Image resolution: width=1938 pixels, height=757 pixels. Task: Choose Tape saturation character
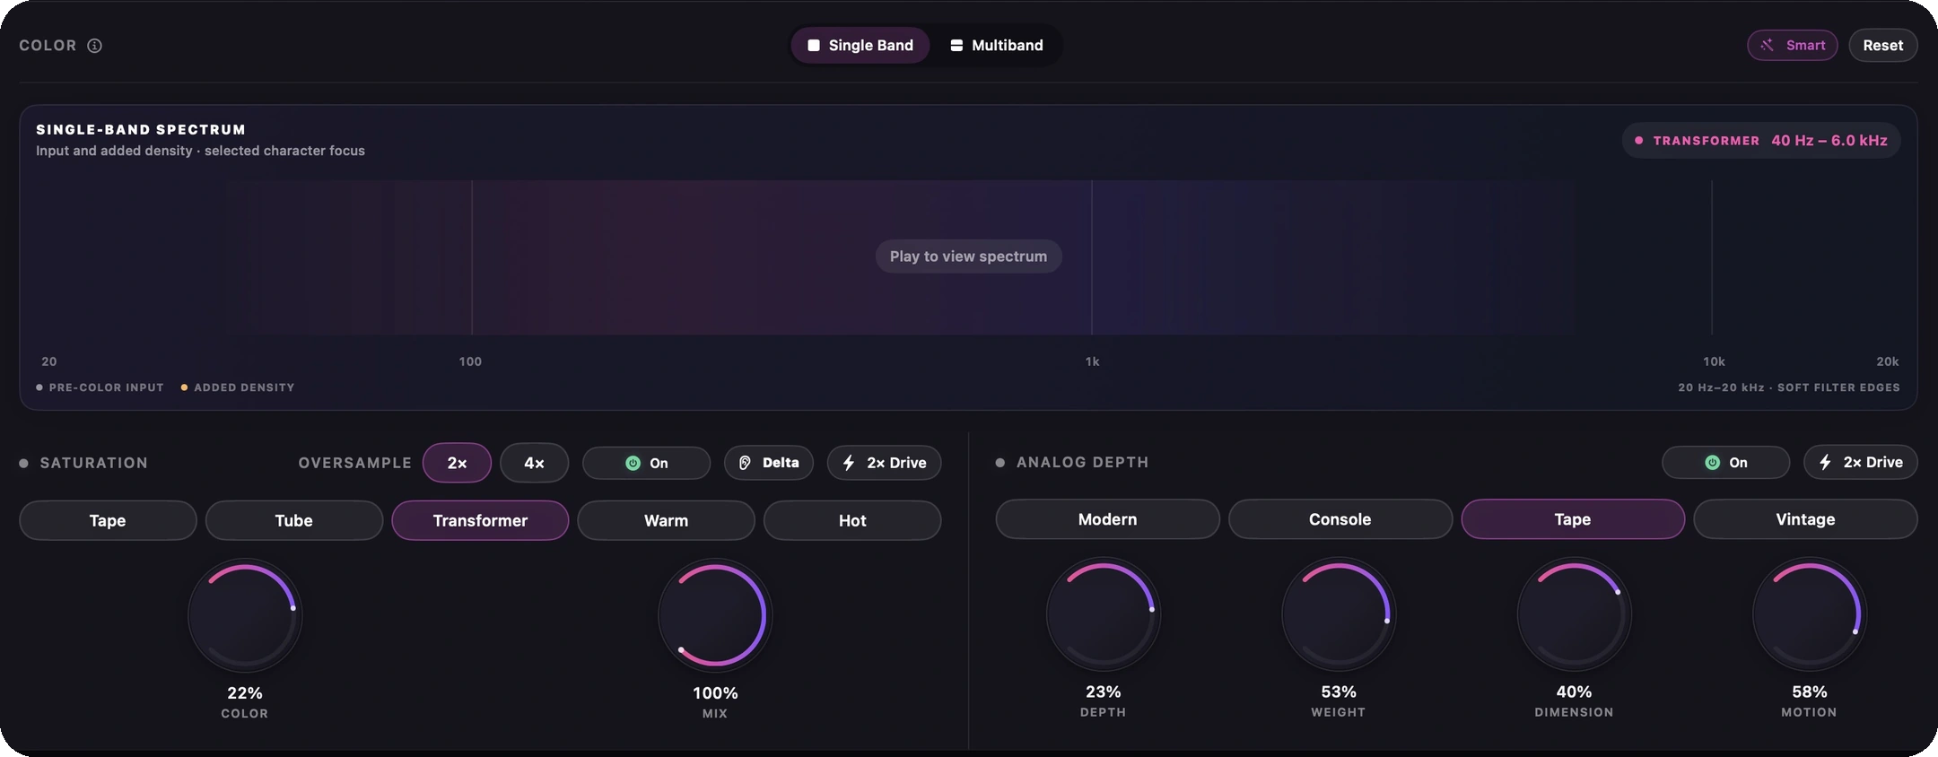pyautogui.click(x=108, y=520)
